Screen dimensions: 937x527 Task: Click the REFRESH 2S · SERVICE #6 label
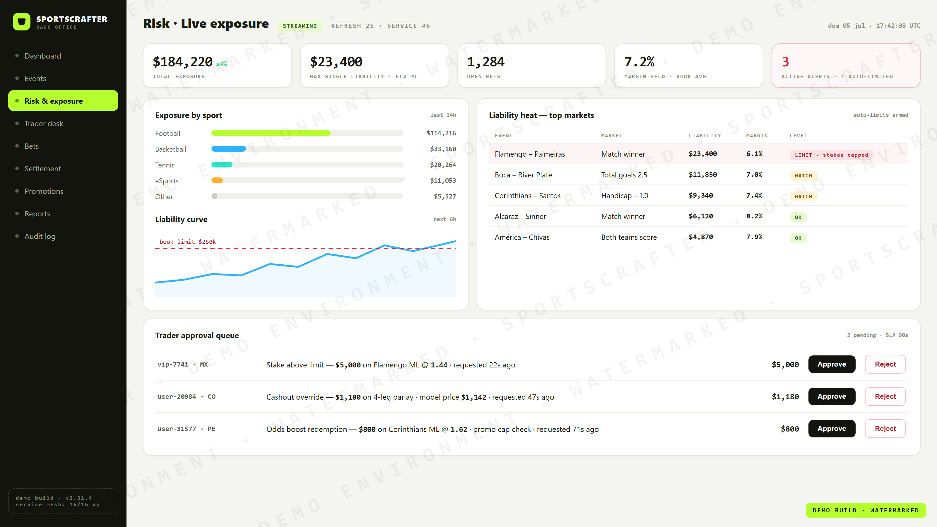click(380, 26)
